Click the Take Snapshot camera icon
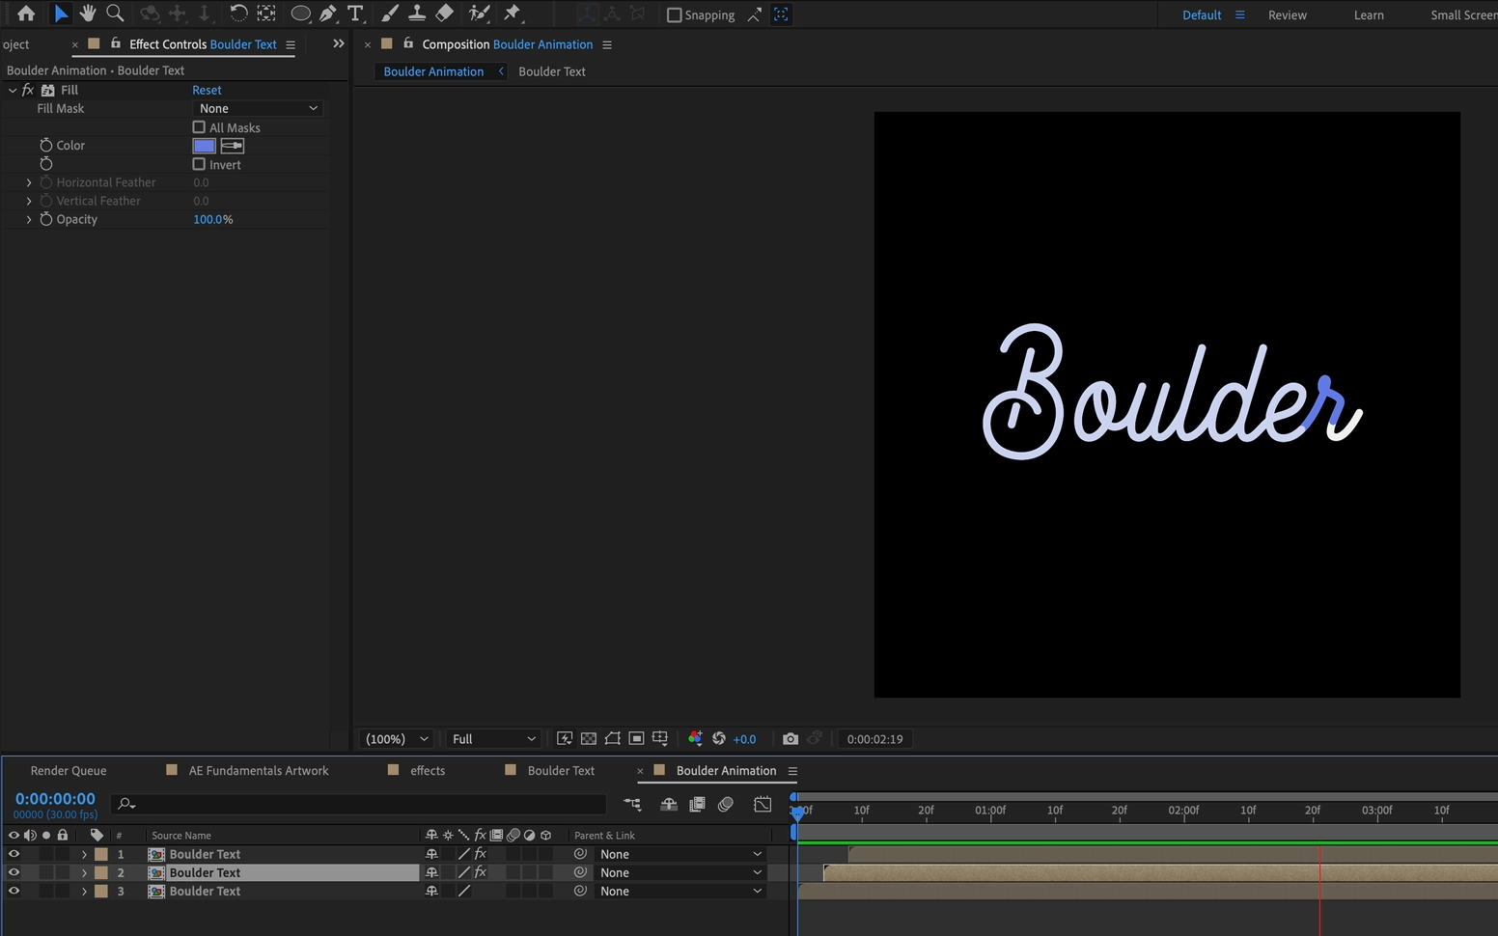The image size is (1498, 936). (791, 738)
